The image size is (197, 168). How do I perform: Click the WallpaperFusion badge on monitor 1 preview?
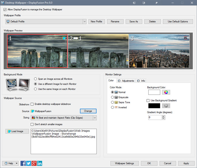[64, 38]
